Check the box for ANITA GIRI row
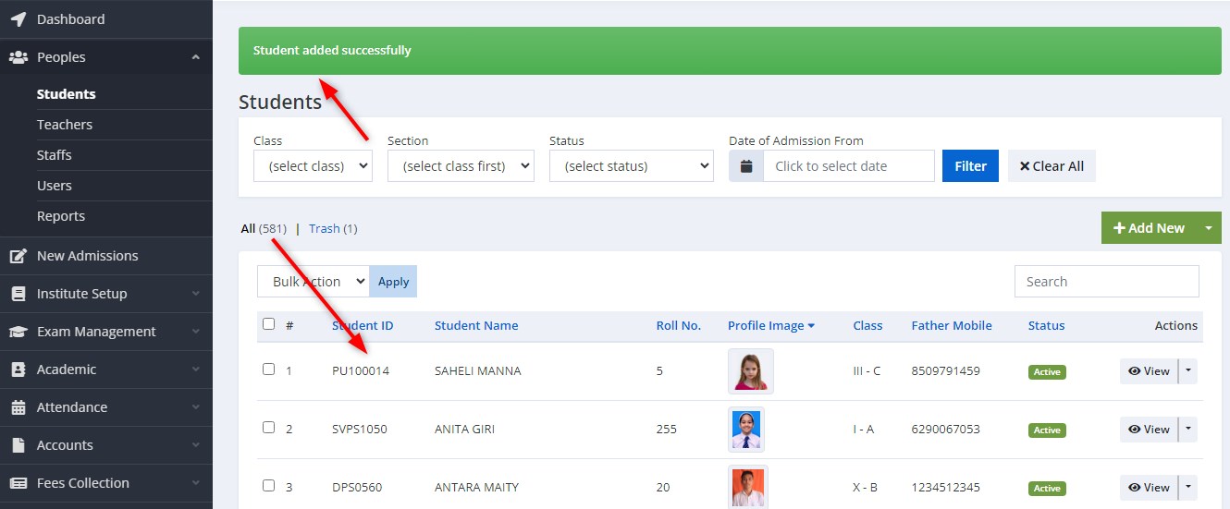The image size is (1230, 509). [268, 428]
